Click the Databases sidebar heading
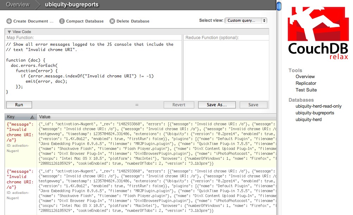 pos(301,100)
